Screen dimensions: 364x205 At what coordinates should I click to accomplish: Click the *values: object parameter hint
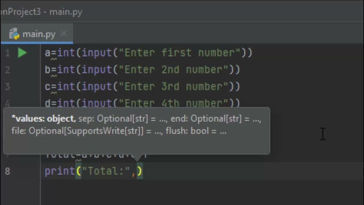point(44,119)
